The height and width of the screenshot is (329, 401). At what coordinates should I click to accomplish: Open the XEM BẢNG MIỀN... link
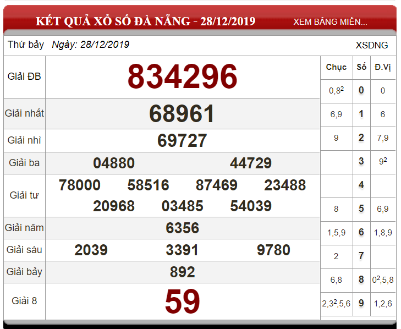click(x=330, y=22)
